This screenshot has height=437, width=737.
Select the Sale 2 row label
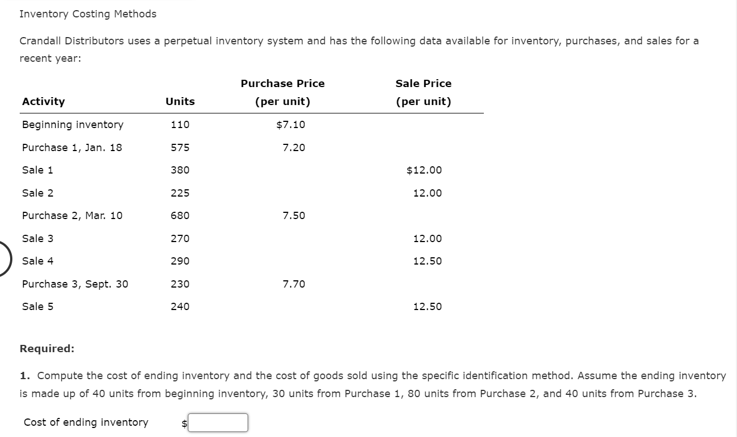[37, 193]
